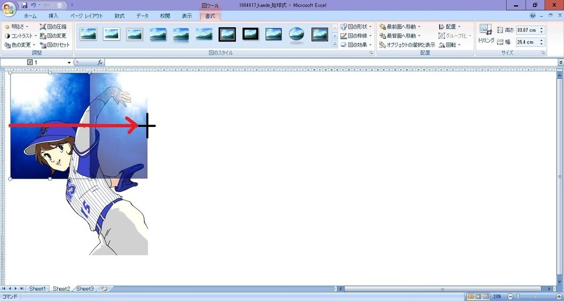Click 図の変更 change picture
Screen dimensions: 564x301
[53, 36]
